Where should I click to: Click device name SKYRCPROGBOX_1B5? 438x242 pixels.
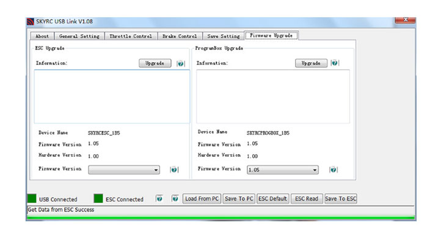(x=268, y=133)
